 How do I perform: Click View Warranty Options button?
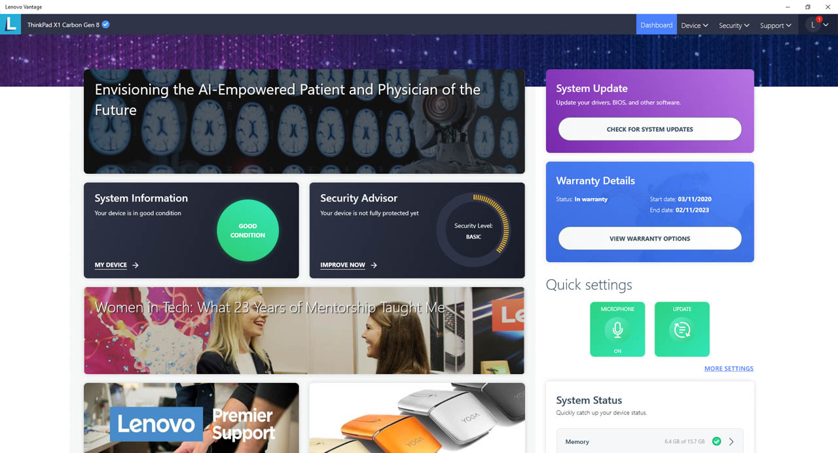(650, 239)
